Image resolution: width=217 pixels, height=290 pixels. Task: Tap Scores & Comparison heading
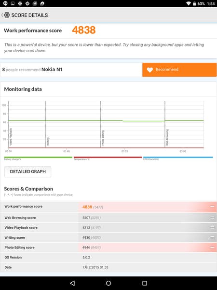click(28, 189)
